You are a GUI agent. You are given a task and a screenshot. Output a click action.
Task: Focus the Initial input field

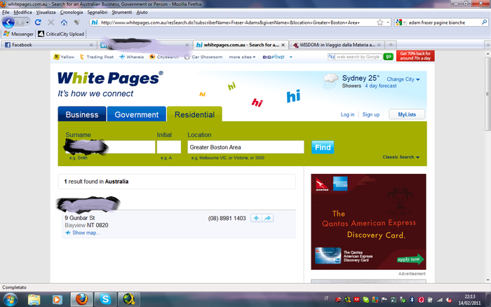169,147
